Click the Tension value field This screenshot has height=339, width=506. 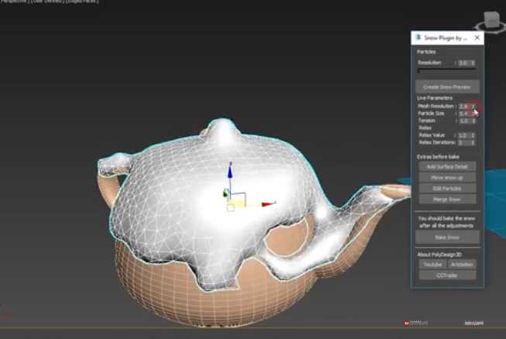(463, 121)
